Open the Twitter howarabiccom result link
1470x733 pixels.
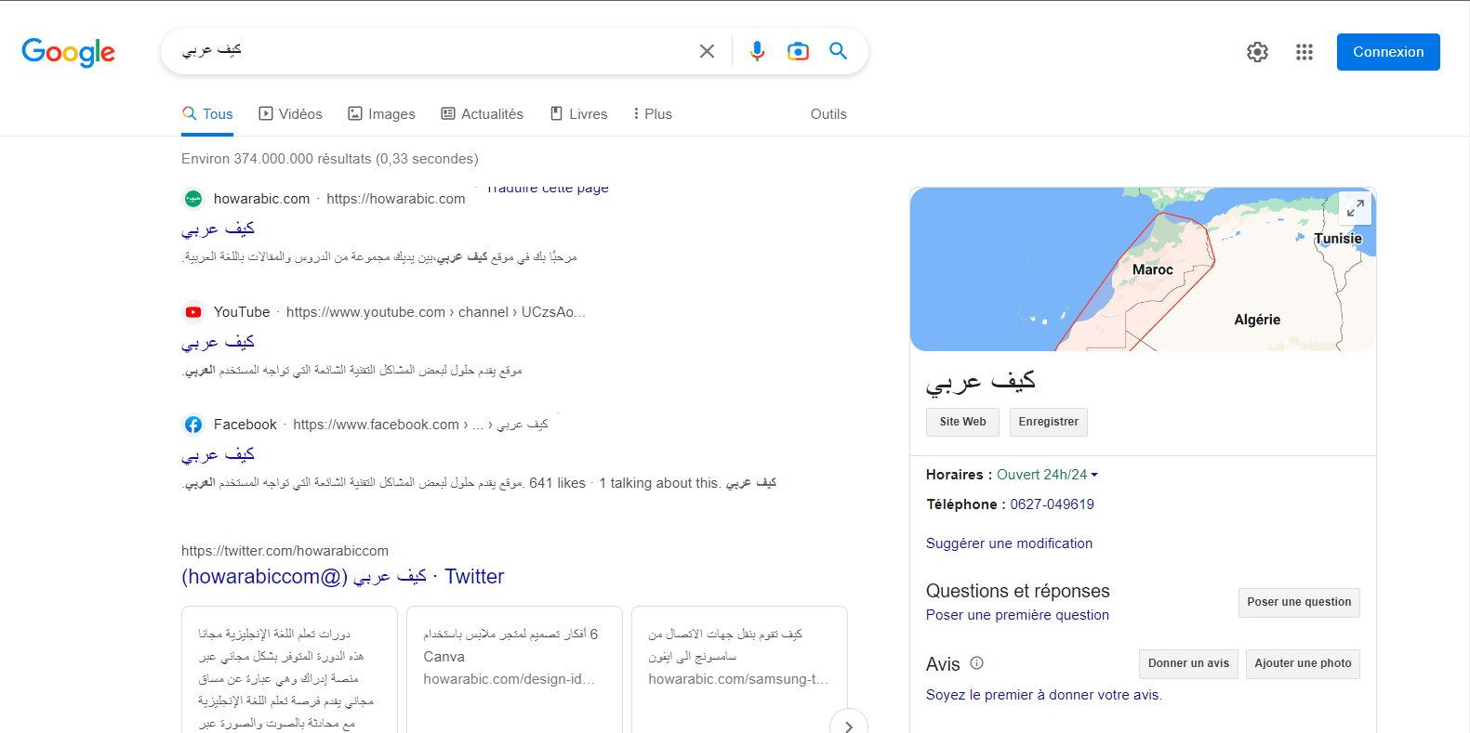pos(343,577)
